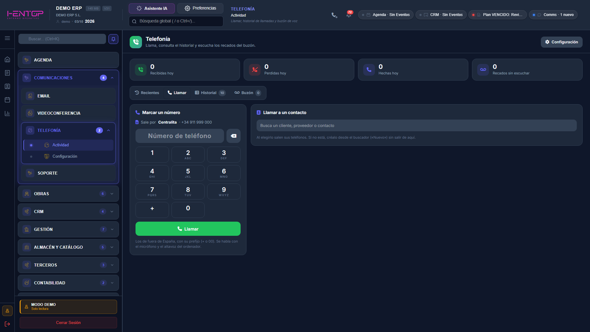Open the Asistente IA button

(152, 8)
